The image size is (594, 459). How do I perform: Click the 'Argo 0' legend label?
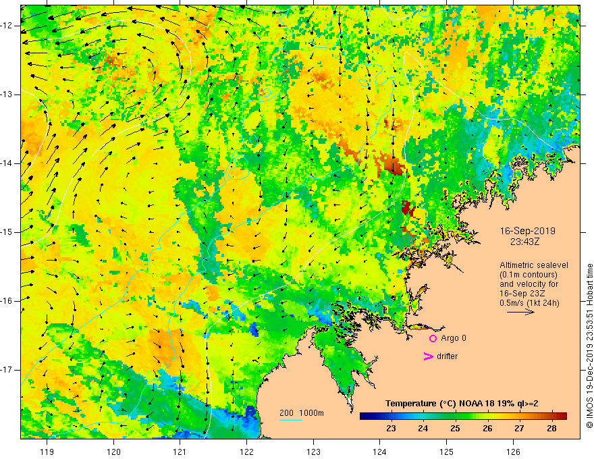click(454, 338)
